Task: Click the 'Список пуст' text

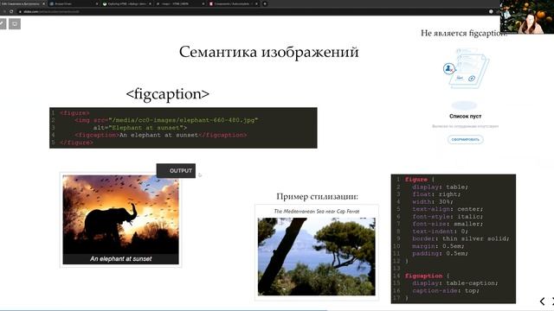Action: [466, 116]
